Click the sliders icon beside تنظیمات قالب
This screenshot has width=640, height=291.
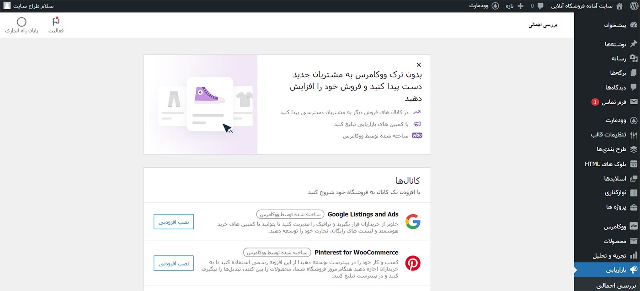[x=634, y=135]
